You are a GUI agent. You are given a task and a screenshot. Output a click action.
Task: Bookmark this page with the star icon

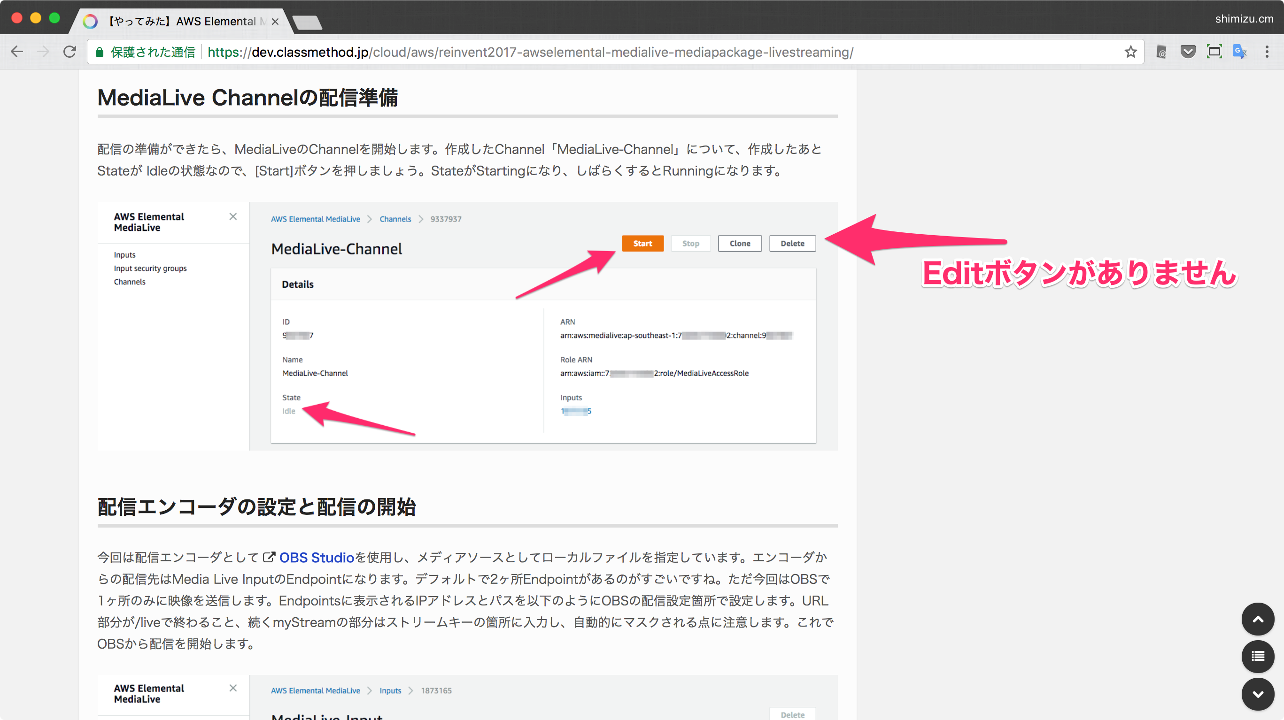coord(1130,52)
